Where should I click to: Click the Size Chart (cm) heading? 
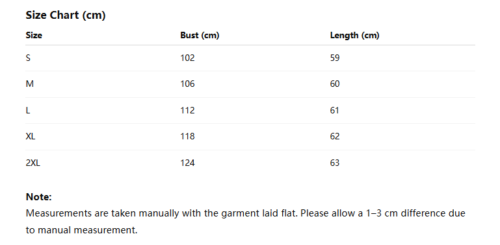(66, 16)
